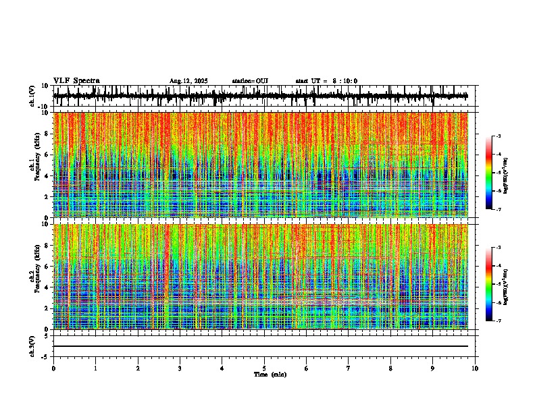Click the 'VLF Spectra' title text
This screenshot has height=413, width=535.
(76, 81)
